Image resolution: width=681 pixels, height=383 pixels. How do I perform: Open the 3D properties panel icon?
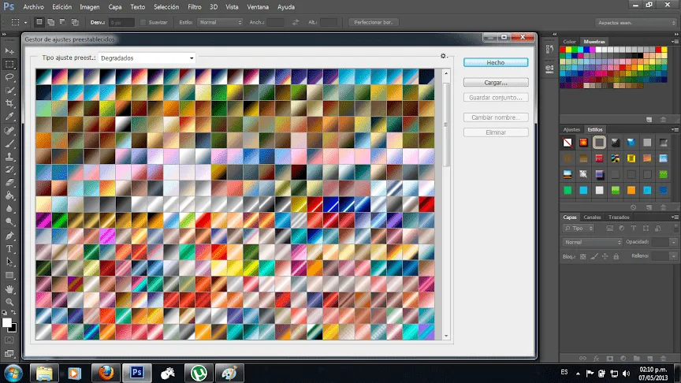[x=549, y=69]
